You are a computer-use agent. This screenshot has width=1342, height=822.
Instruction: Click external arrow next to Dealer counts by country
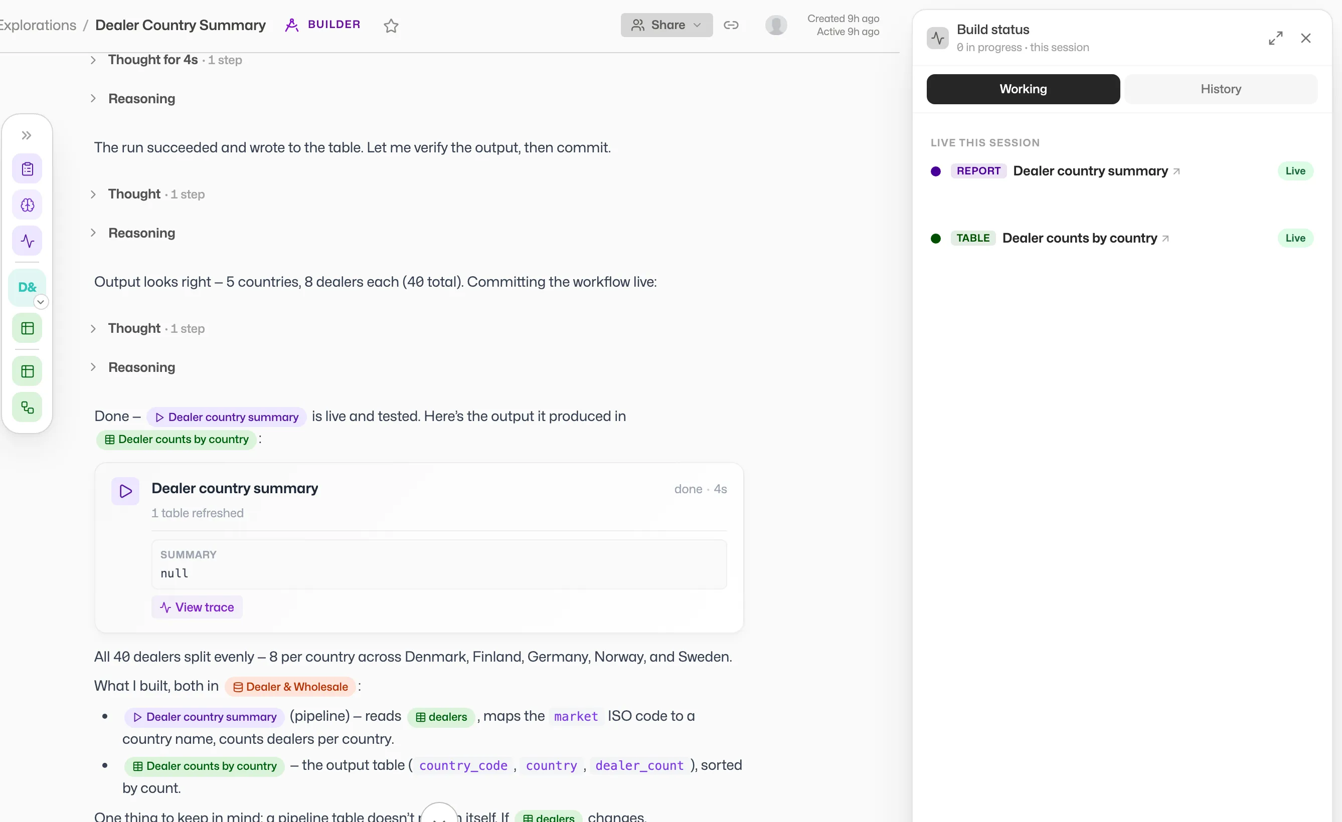[x=1165, y=239]
